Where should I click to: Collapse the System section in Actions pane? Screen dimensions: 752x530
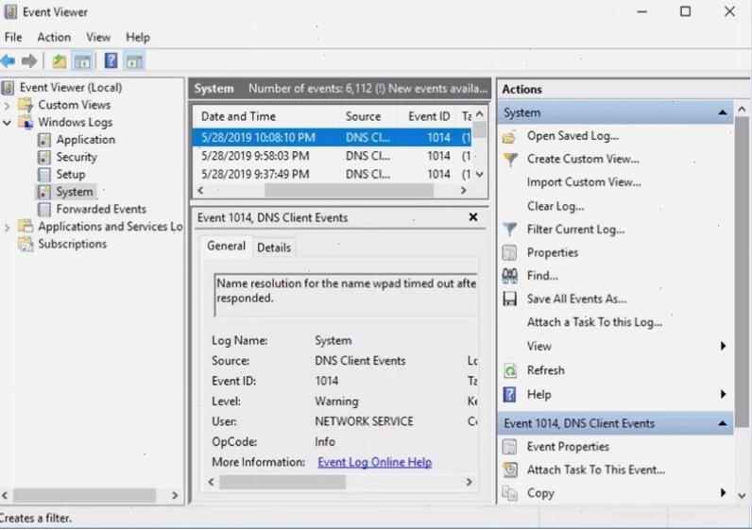(x=722, y=112)
